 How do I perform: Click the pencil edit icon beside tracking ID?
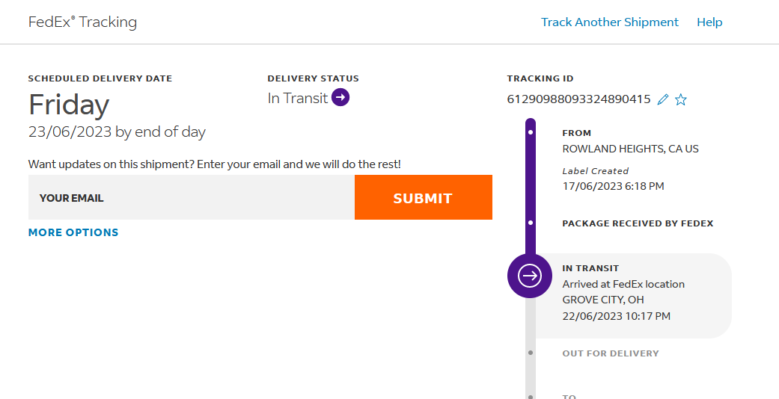click(662, 99)
